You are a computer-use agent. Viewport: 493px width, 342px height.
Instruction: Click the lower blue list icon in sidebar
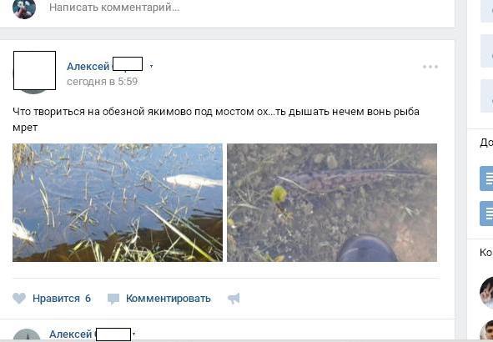point(486,214)
